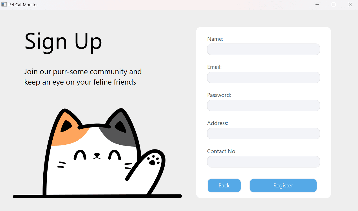This screenshot has width=358, height=211.
Task: Click the Contact No input field
Action: (263, 162)
